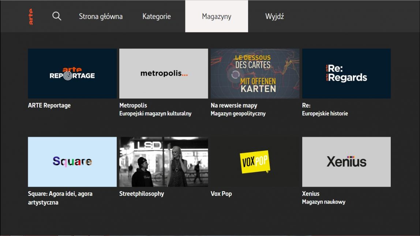This screenshot has height=236, width=420.
Task: Click subtitle Magazyn geopolityczny
Action: 238,113
